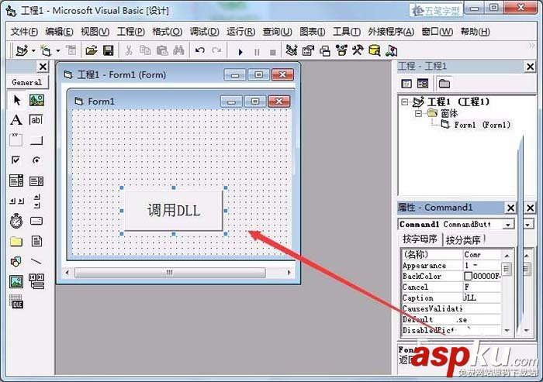Click the Break pause toolbar button
This screenshot has height=382, width=543.
pyautogui.click(x=257, y=52)
